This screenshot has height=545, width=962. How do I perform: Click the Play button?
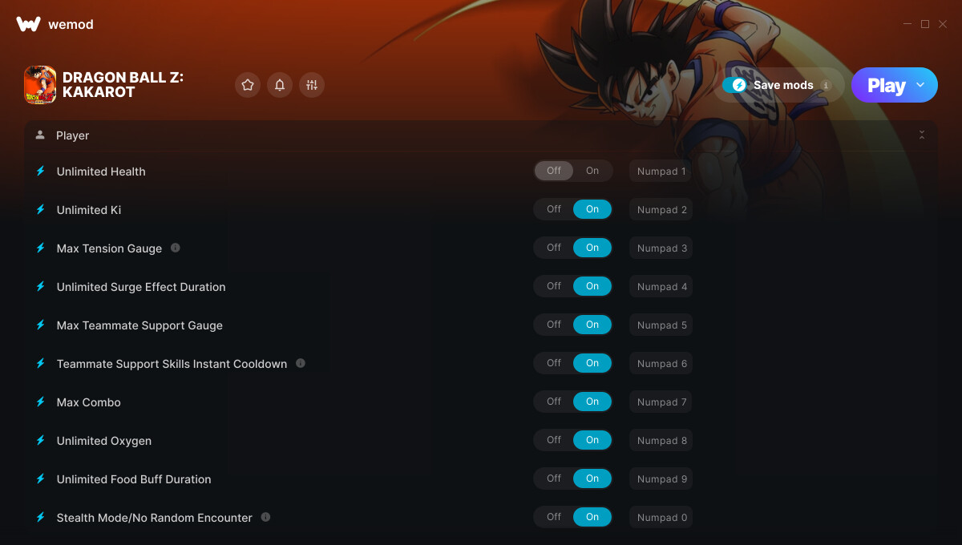coord(885,85)
